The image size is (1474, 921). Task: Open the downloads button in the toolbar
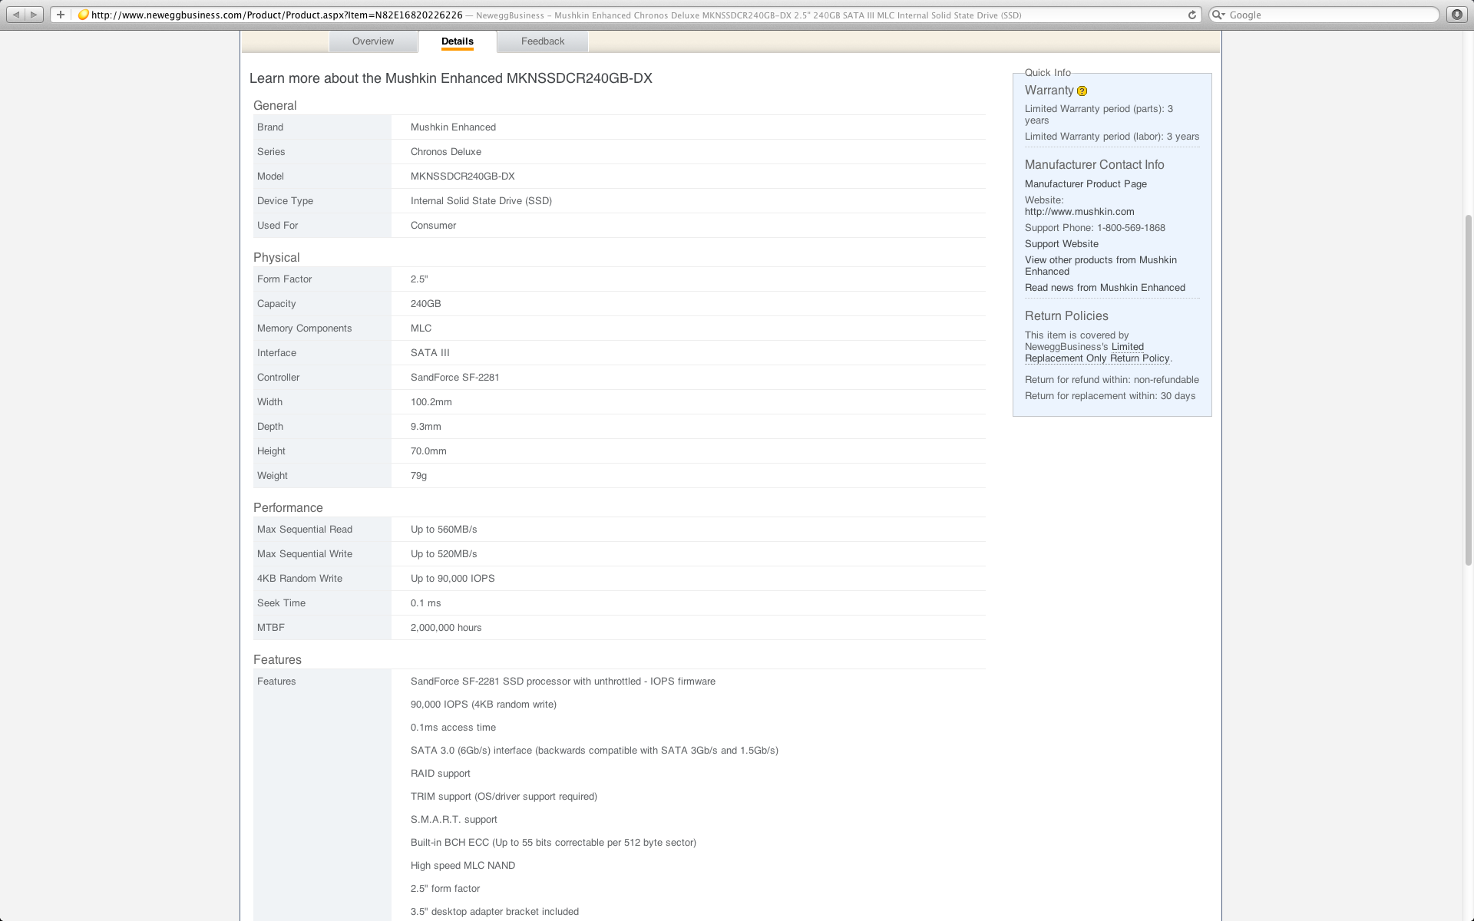tap(1456, 15)
